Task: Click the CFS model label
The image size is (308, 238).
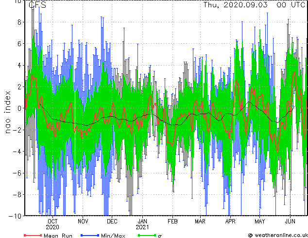Action: tap(37, 5)
